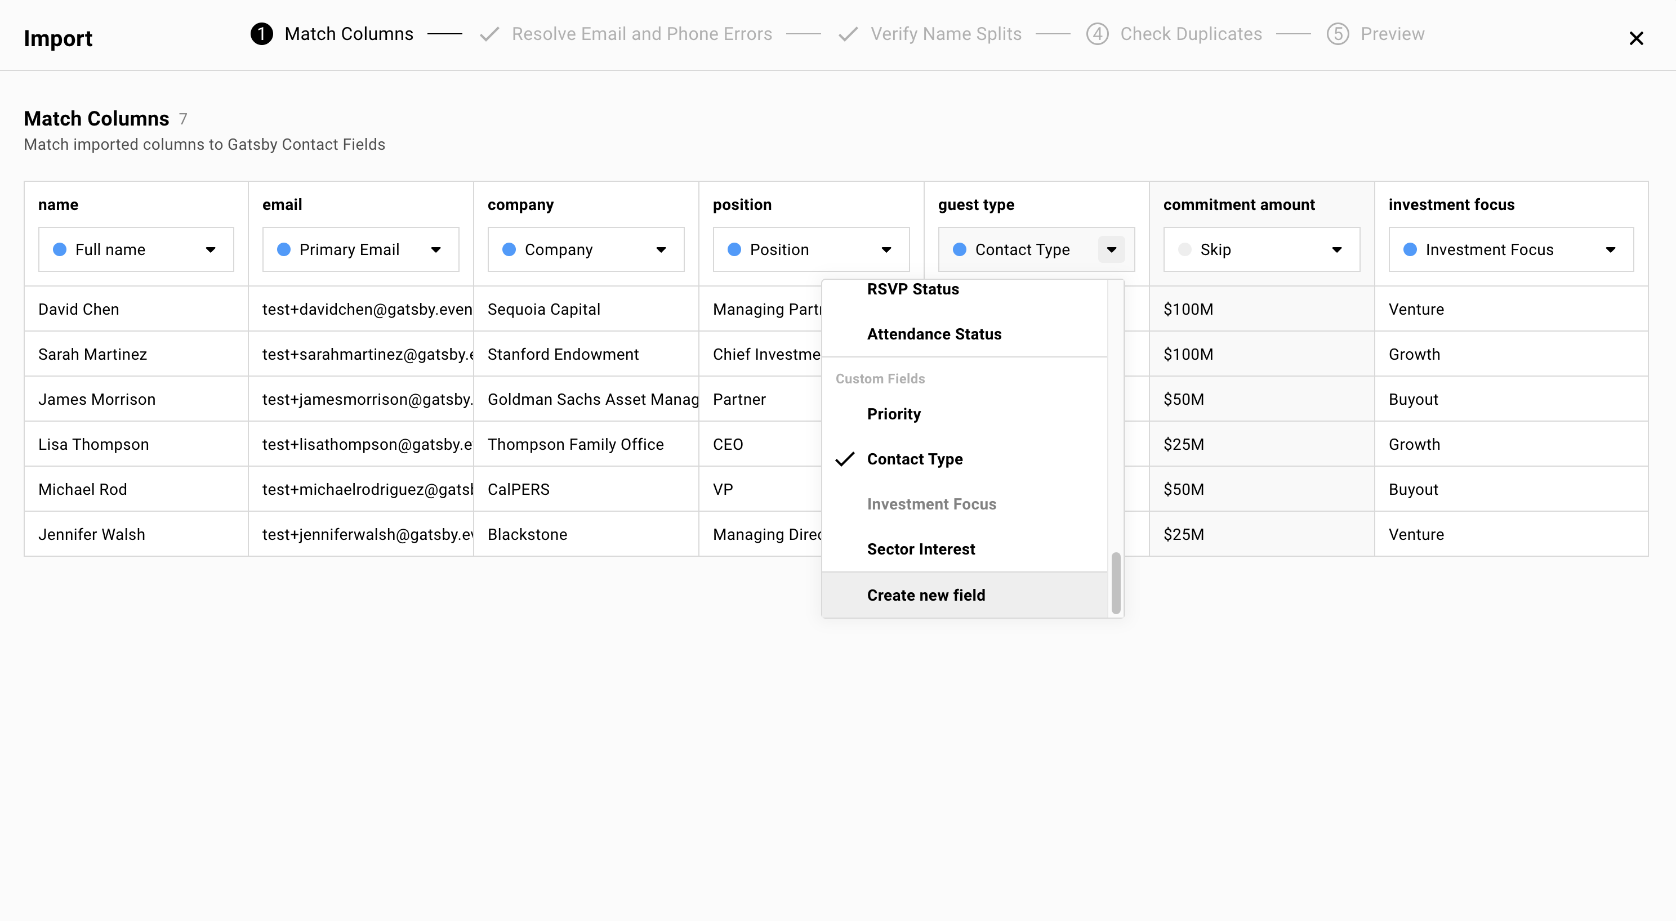Click the checkmark icon on Verify Name Splits

848,33
